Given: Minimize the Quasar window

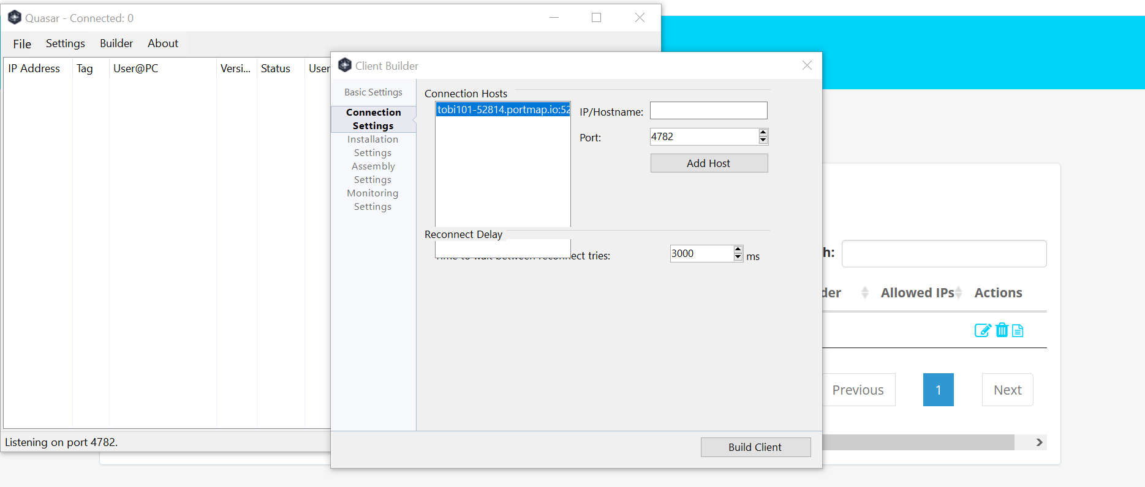Looking at the screenshot, I should point(554,18).
